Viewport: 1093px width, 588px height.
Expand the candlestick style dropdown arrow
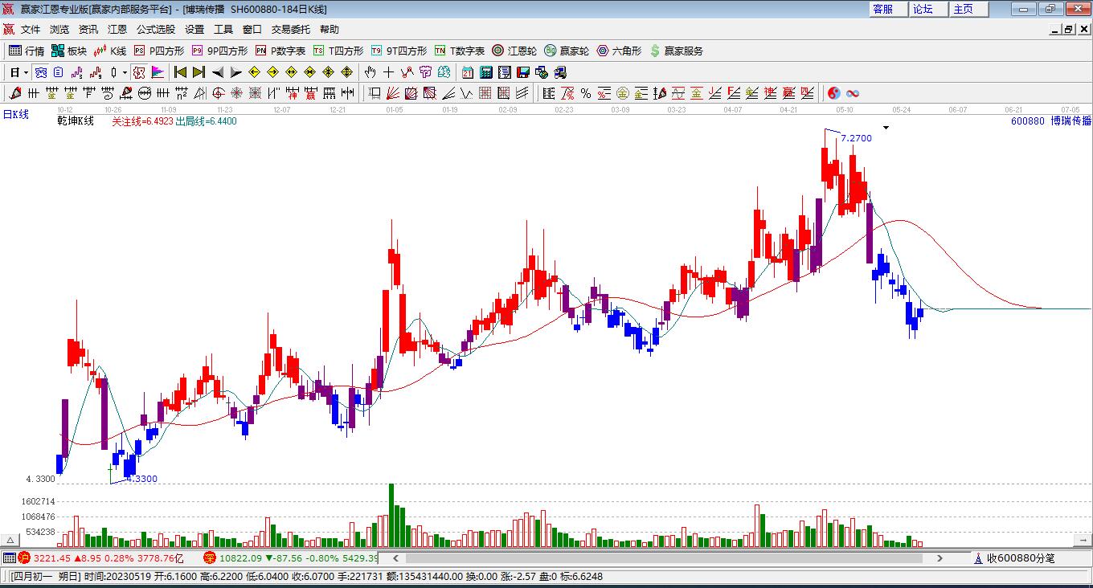pyautogui.click(x=125, y=72)
